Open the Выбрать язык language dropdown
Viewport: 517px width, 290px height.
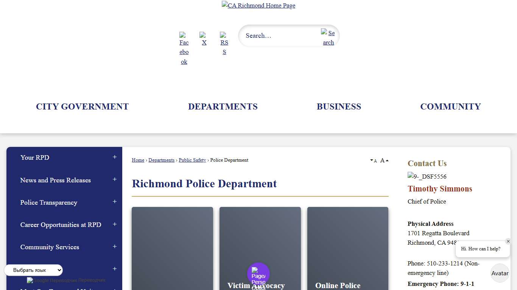tap(33, 270)
